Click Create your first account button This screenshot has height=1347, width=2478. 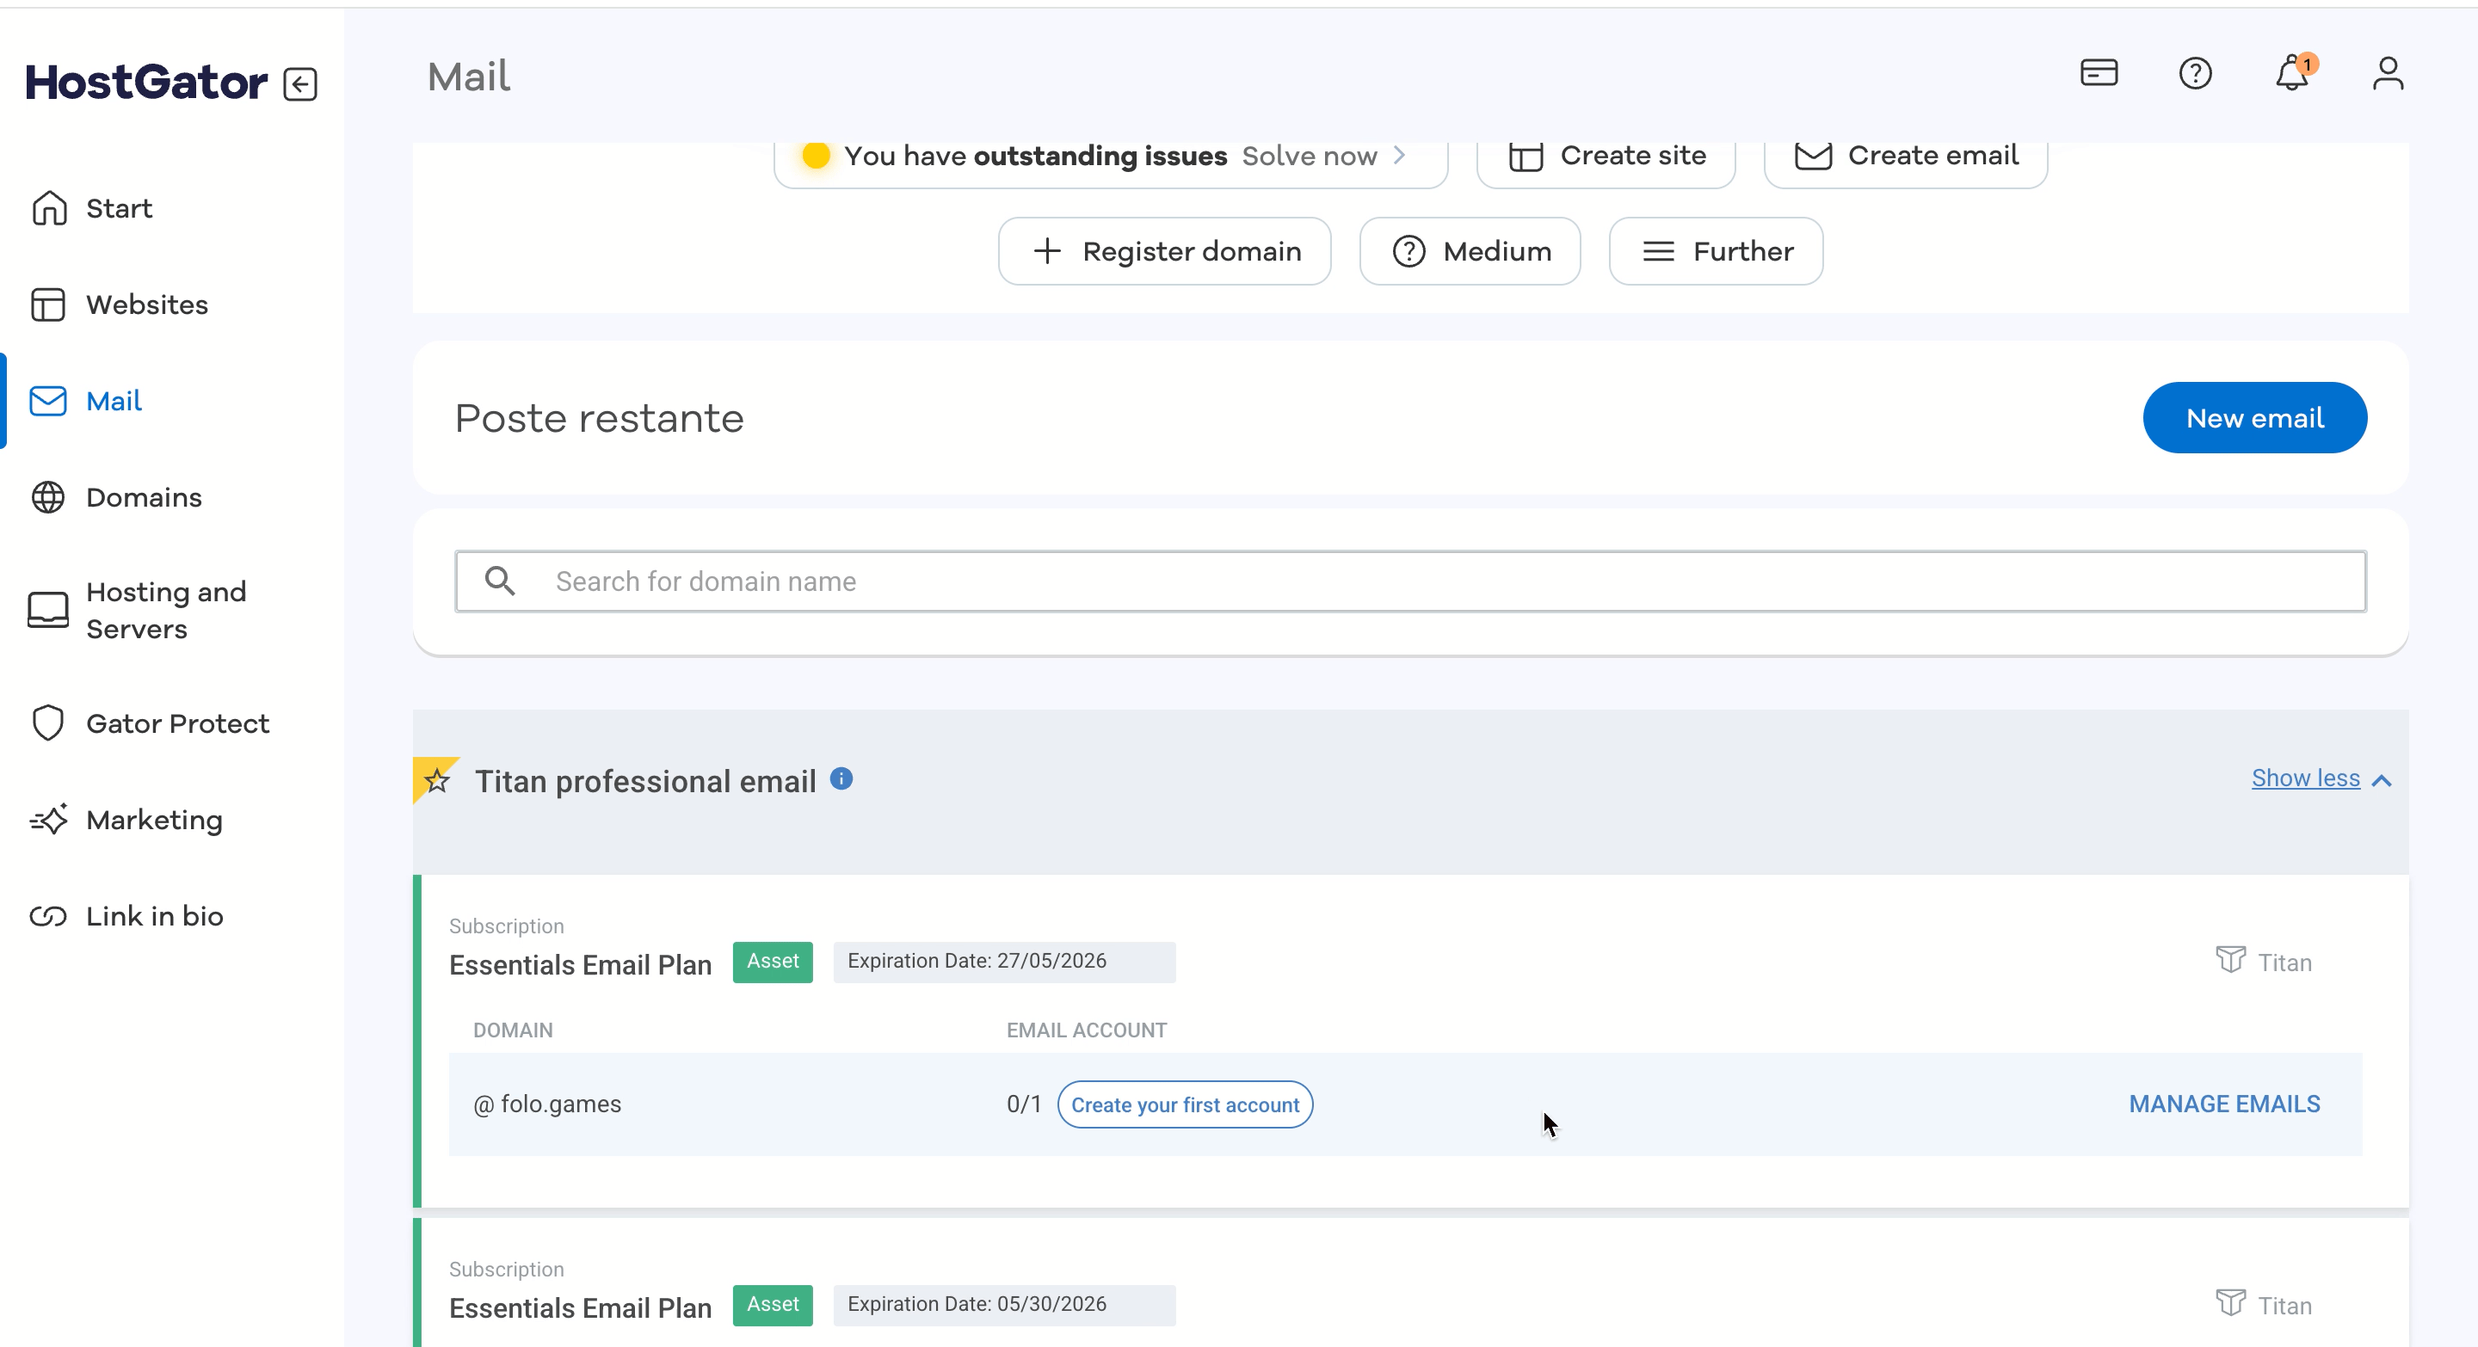[x=1184, y=1104]
